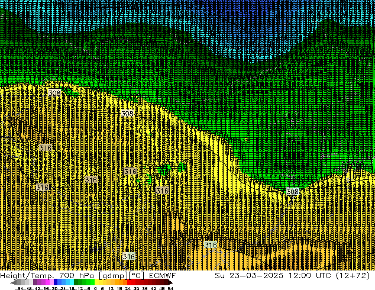
Task: Click the magenta legend swatch near -36
Action: [x=47, y=282]
